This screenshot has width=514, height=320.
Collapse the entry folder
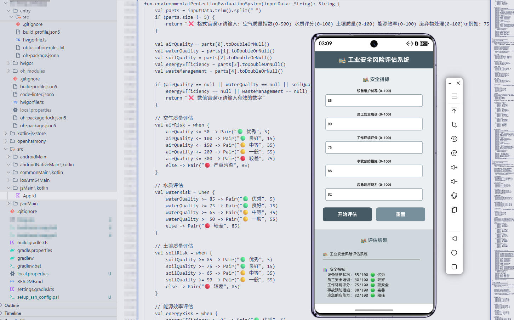pyautogui.click(x=8, y=11)
